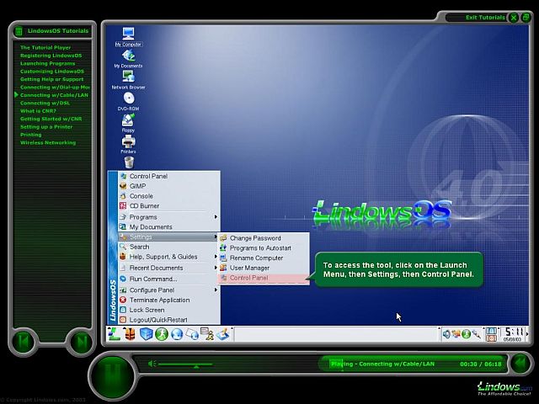Click the LindowsOS Tutorials panel header icon
Screen dimensions: 539x404
pyautogui.click(x=19, y=31)
